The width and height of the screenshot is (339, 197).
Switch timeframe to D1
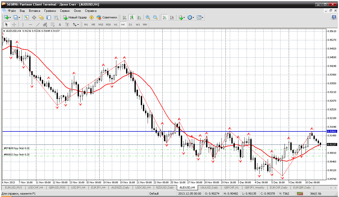[x=130, y=24]
